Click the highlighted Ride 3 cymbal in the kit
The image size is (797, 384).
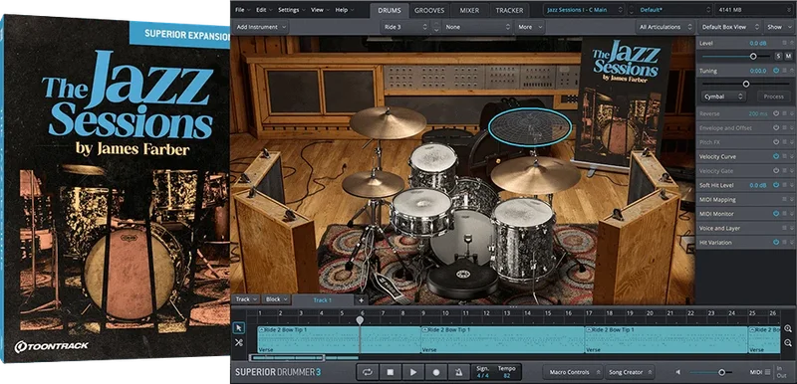coord(530,126)
